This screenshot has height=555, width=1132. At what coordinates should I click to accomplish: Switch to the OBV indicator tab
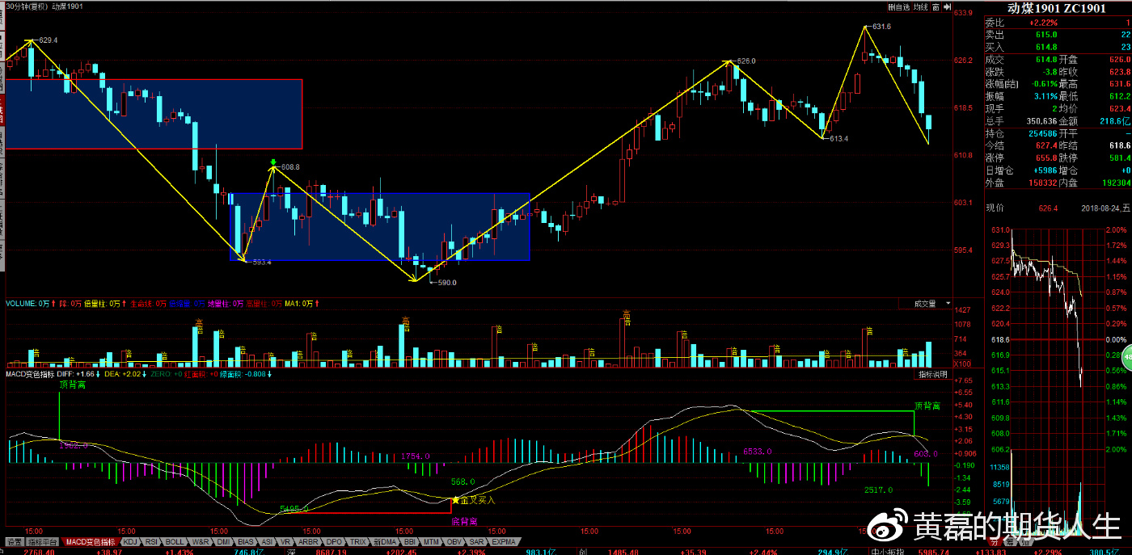point(455,541)
